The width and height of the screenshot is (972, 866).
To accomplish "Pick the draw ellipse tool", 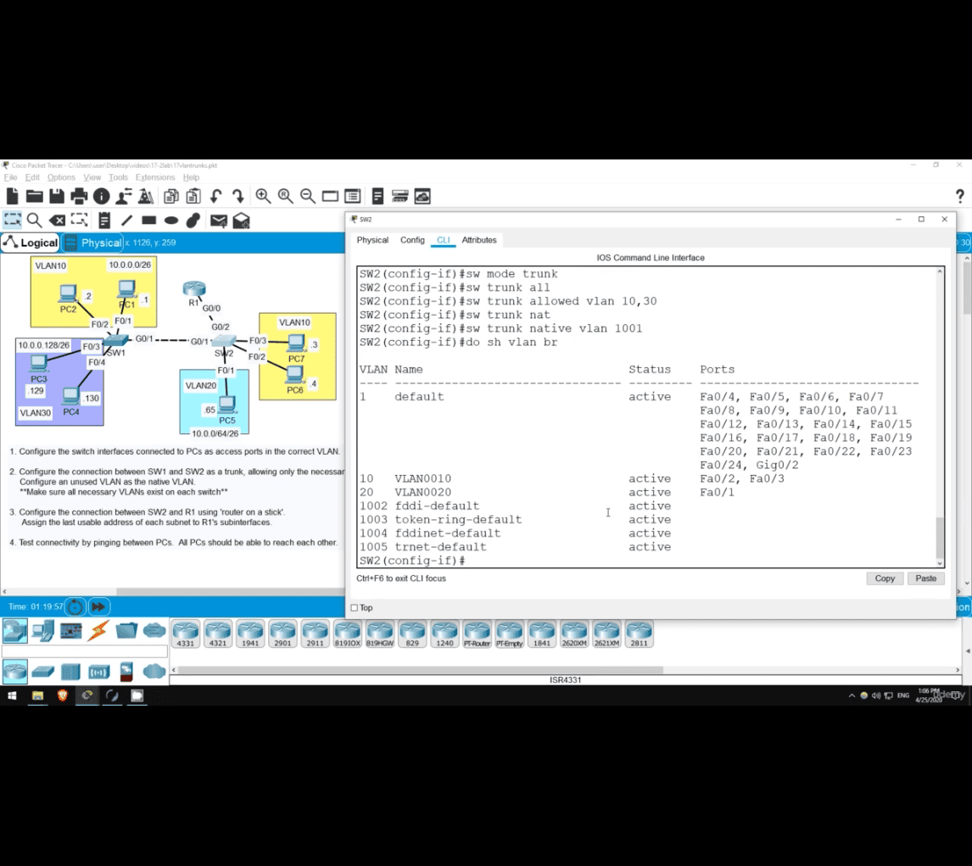I will coord(171,220).
